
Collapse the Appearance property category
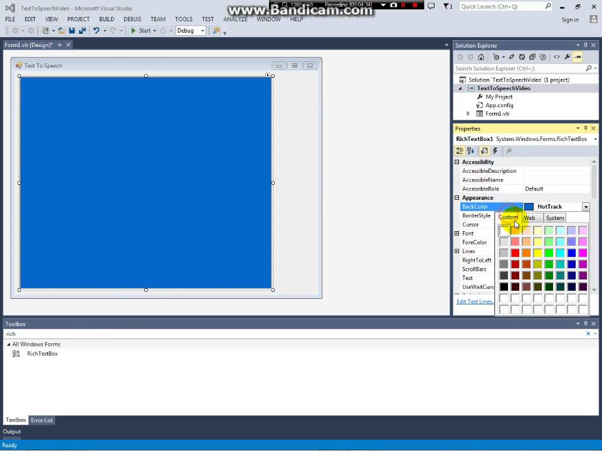[x=457, y=197]
